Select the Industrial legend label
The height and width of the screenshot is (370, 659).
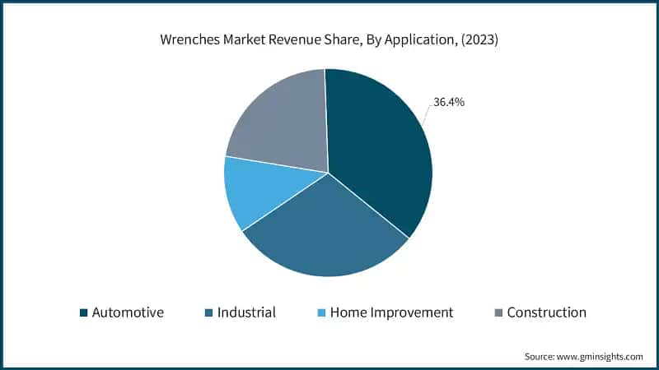(x=246, y=312)
